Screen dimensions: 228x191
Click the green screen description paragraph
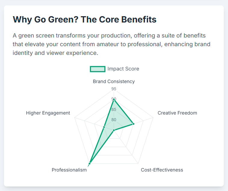click(x=111, y=44)
